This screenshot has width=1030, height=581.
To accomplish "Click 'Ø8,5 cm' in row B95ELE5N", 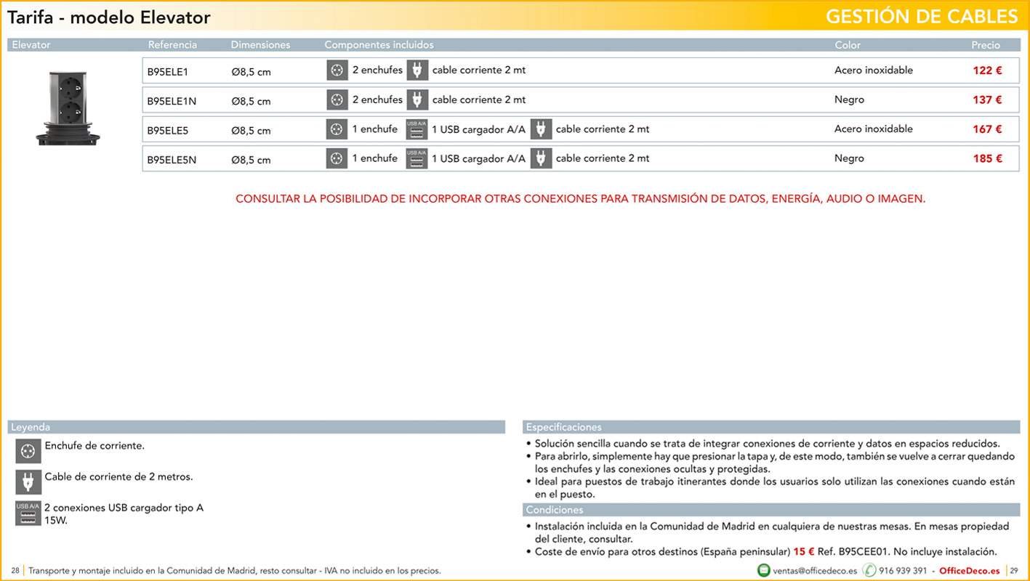I will click(x=251, y=160).
